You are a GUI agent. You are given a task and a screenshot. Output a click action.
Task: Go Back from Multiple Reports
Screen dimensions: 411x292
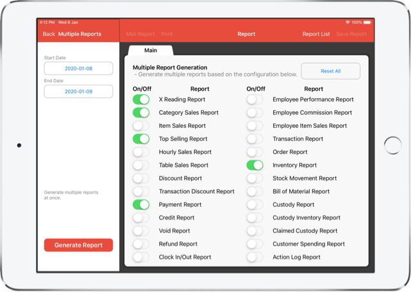pyautogui.click(x=49, y=34)
